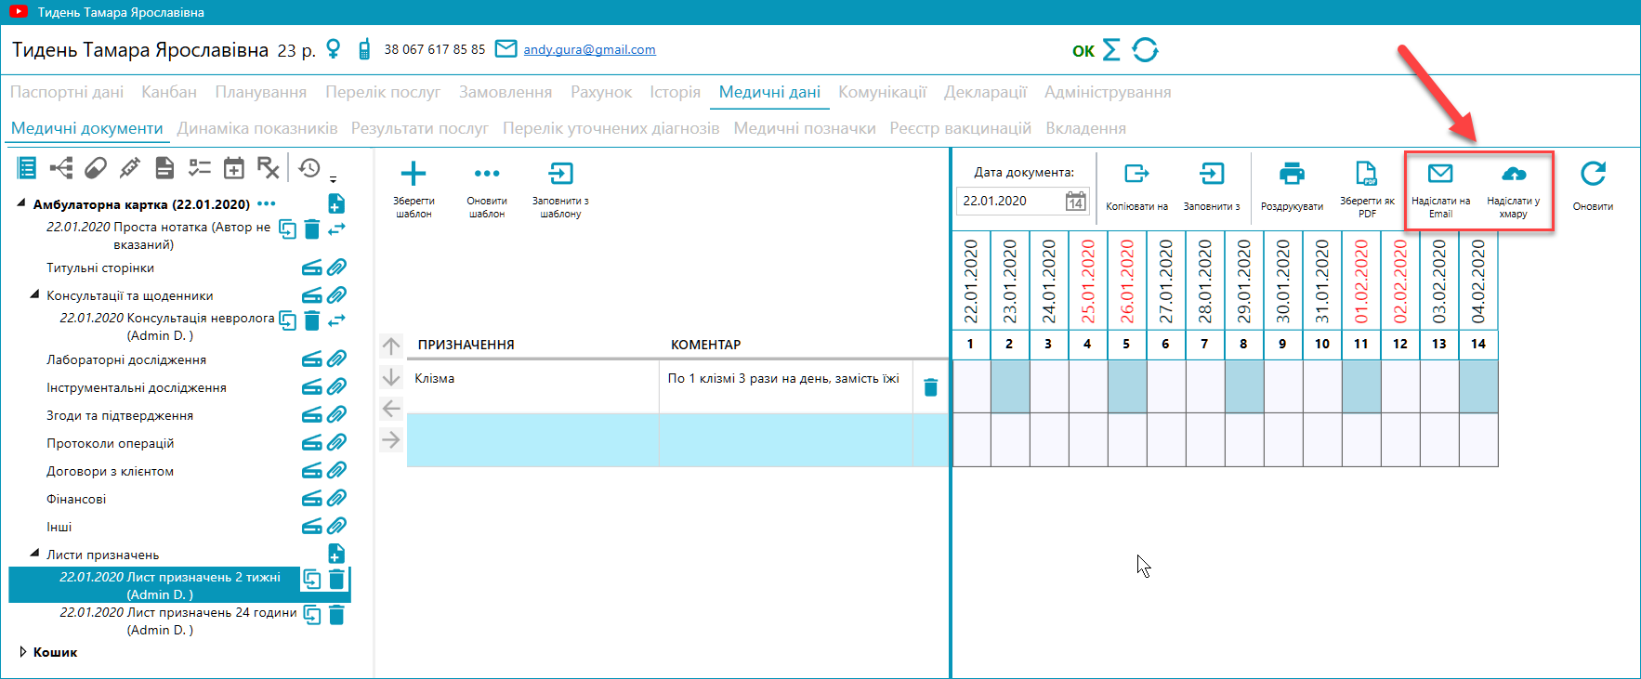Open the tree structure view icon

pyautogui.click(x=61, y=168)
